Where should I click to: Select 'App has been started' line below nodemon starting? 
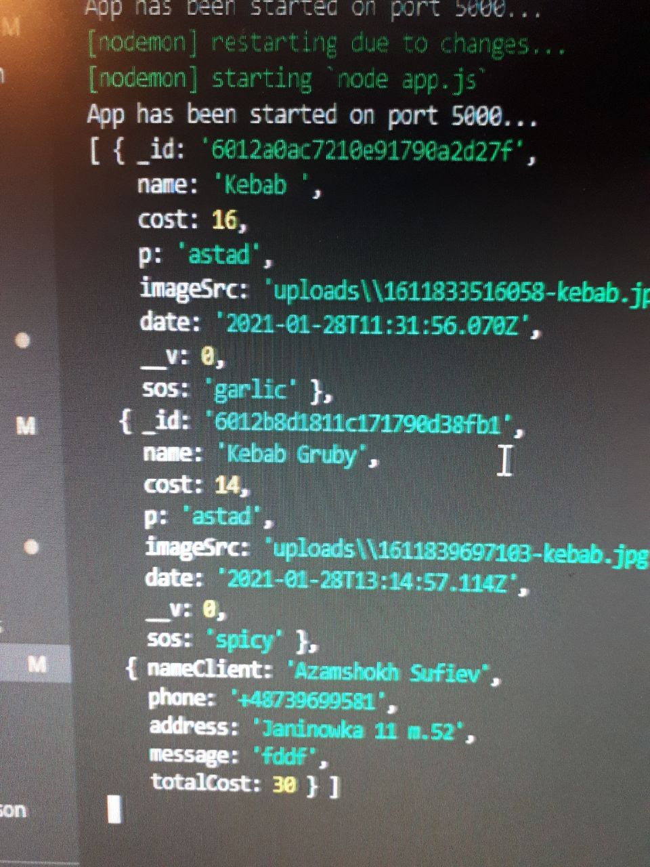click(x=312, y=115)
